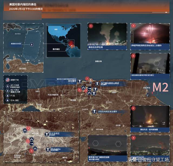Screen dimensions: 173x166
Task: Click the F-35 fighter icon in legend
Action: pos(8,96)
